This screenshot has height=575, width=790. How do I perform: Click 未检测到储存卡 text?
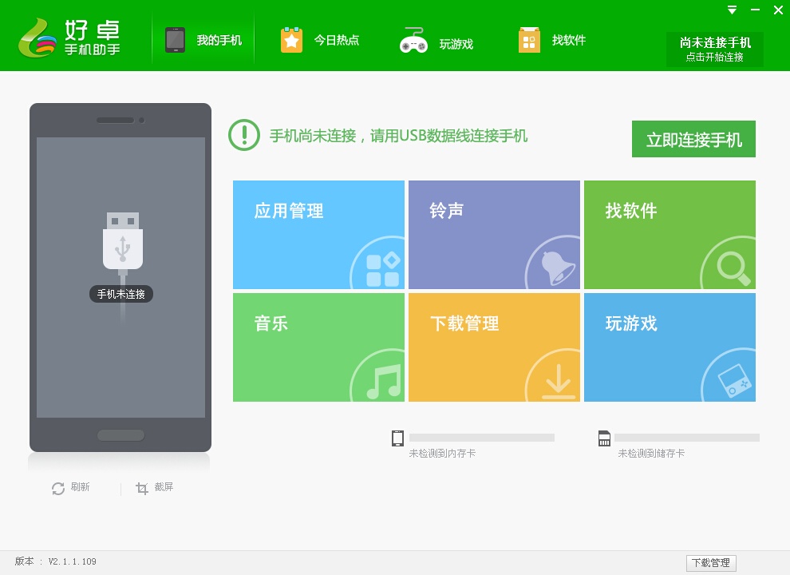pos(651,453)
